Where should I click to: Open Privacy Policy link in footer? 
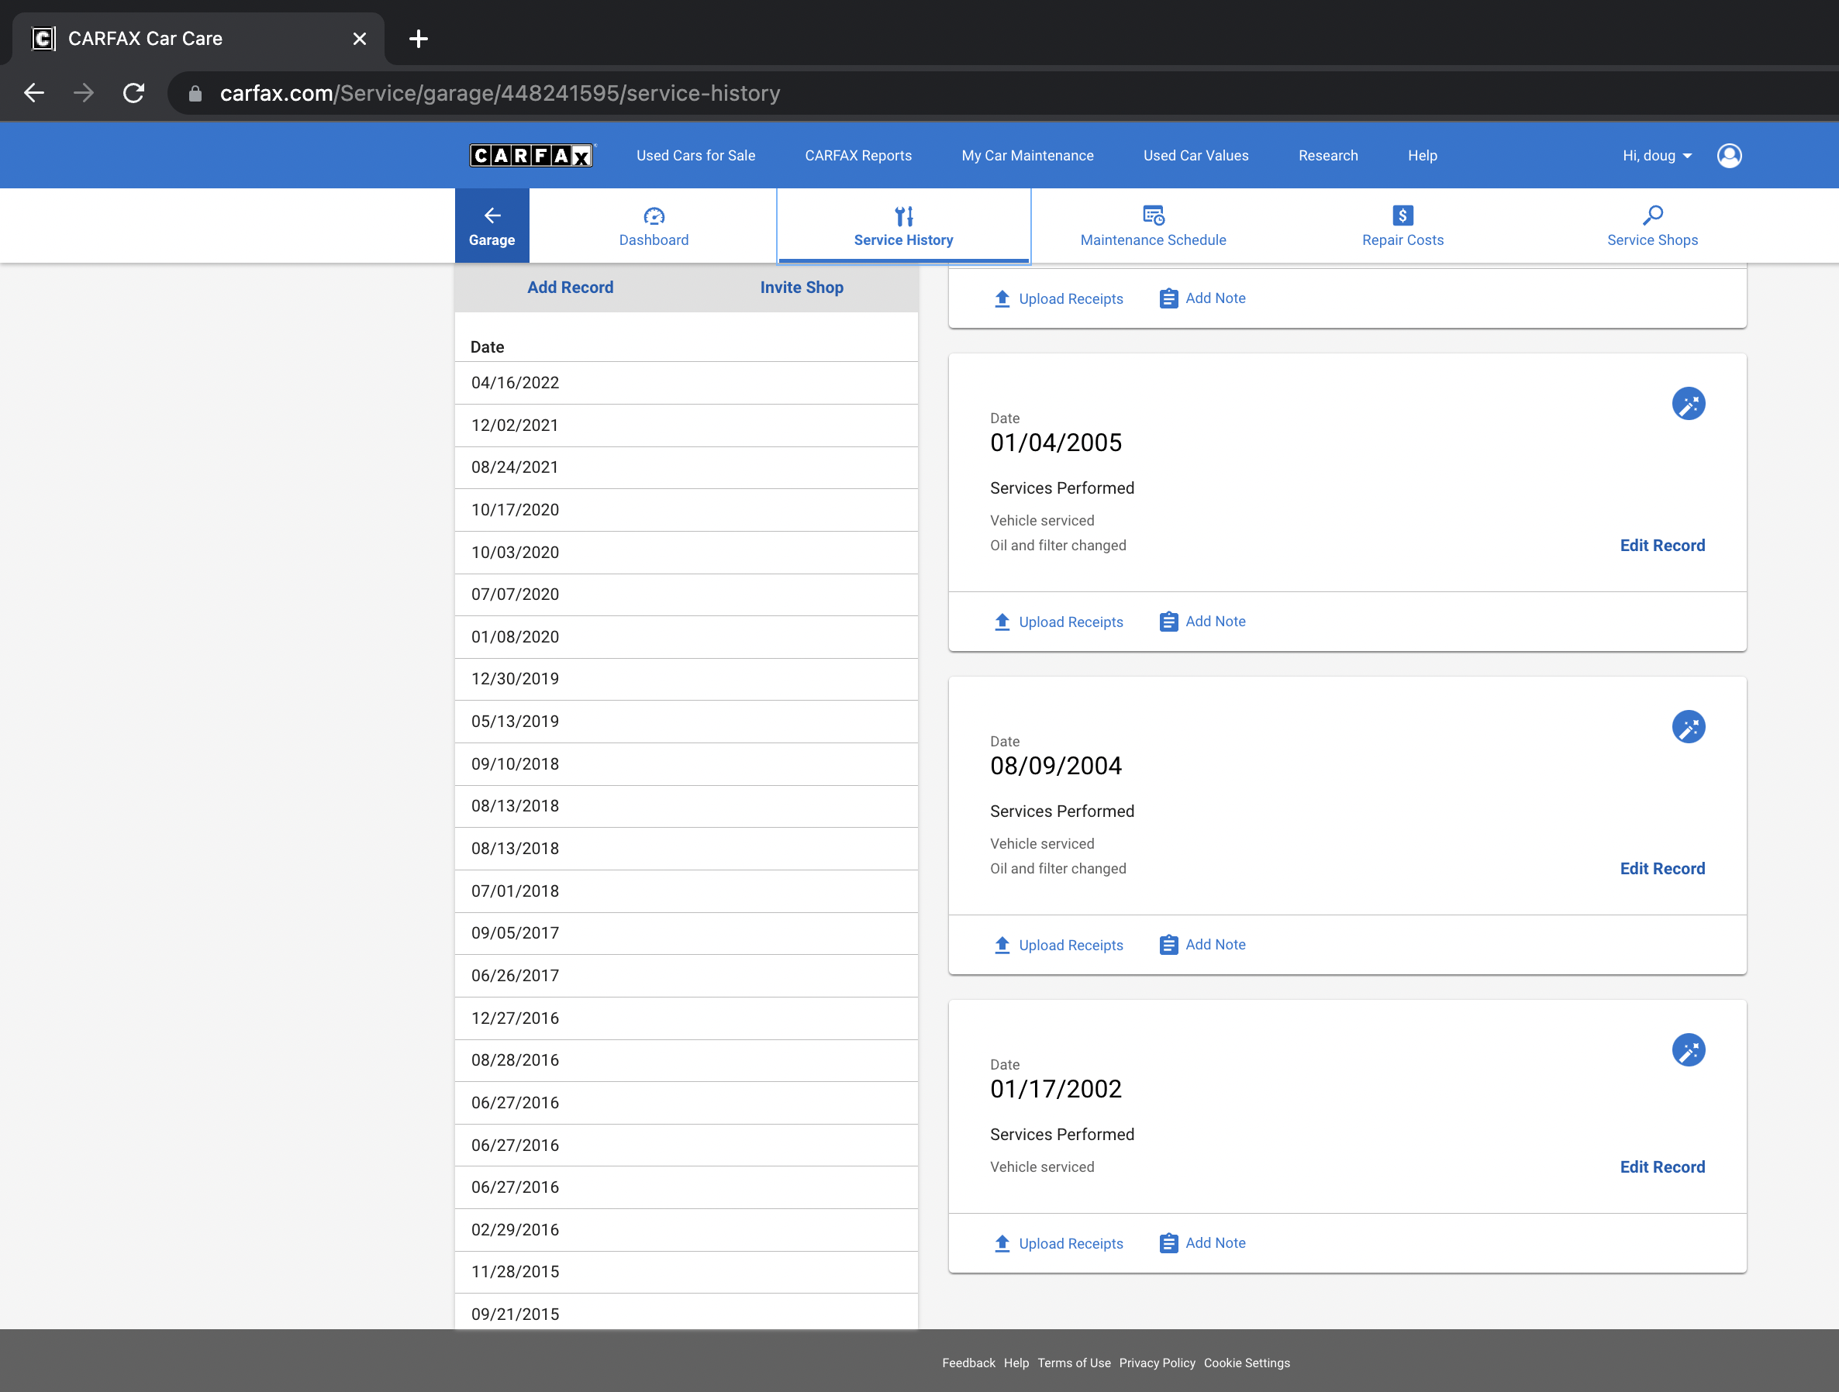pos(1157,1363)
